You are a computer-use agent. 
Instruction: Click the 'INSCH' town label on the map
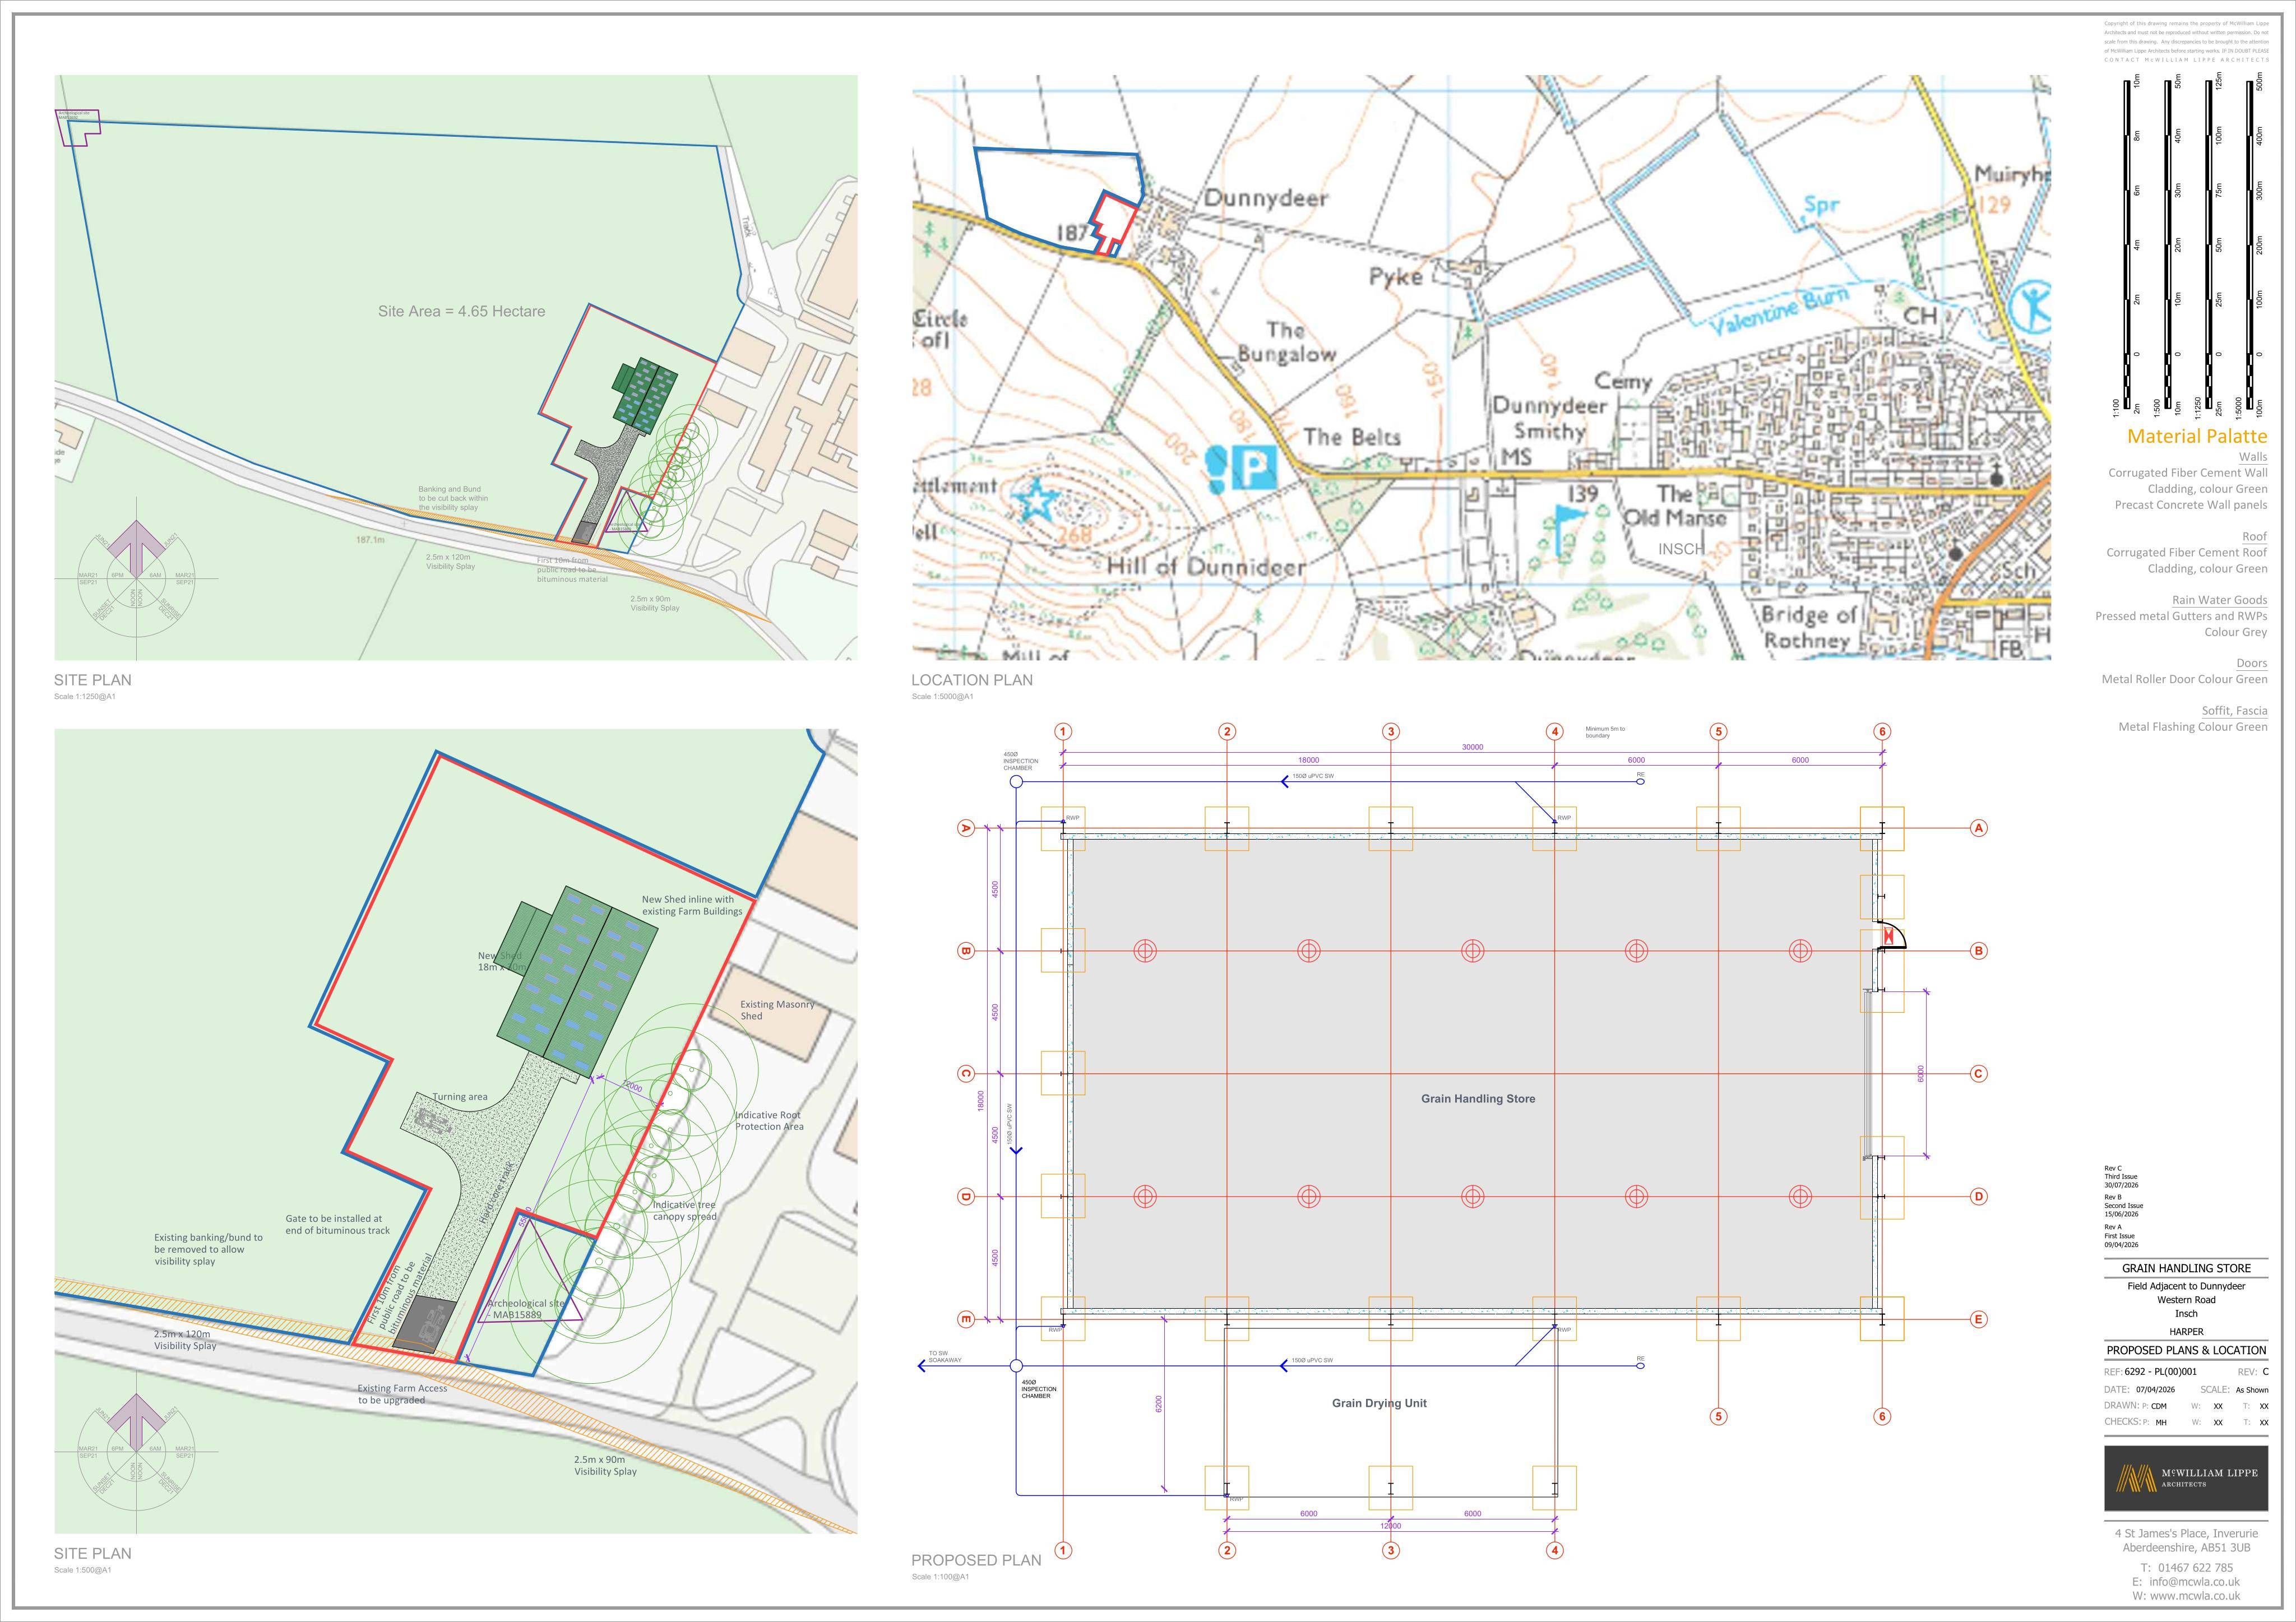pyautogui.click(x=1681, y=549)
